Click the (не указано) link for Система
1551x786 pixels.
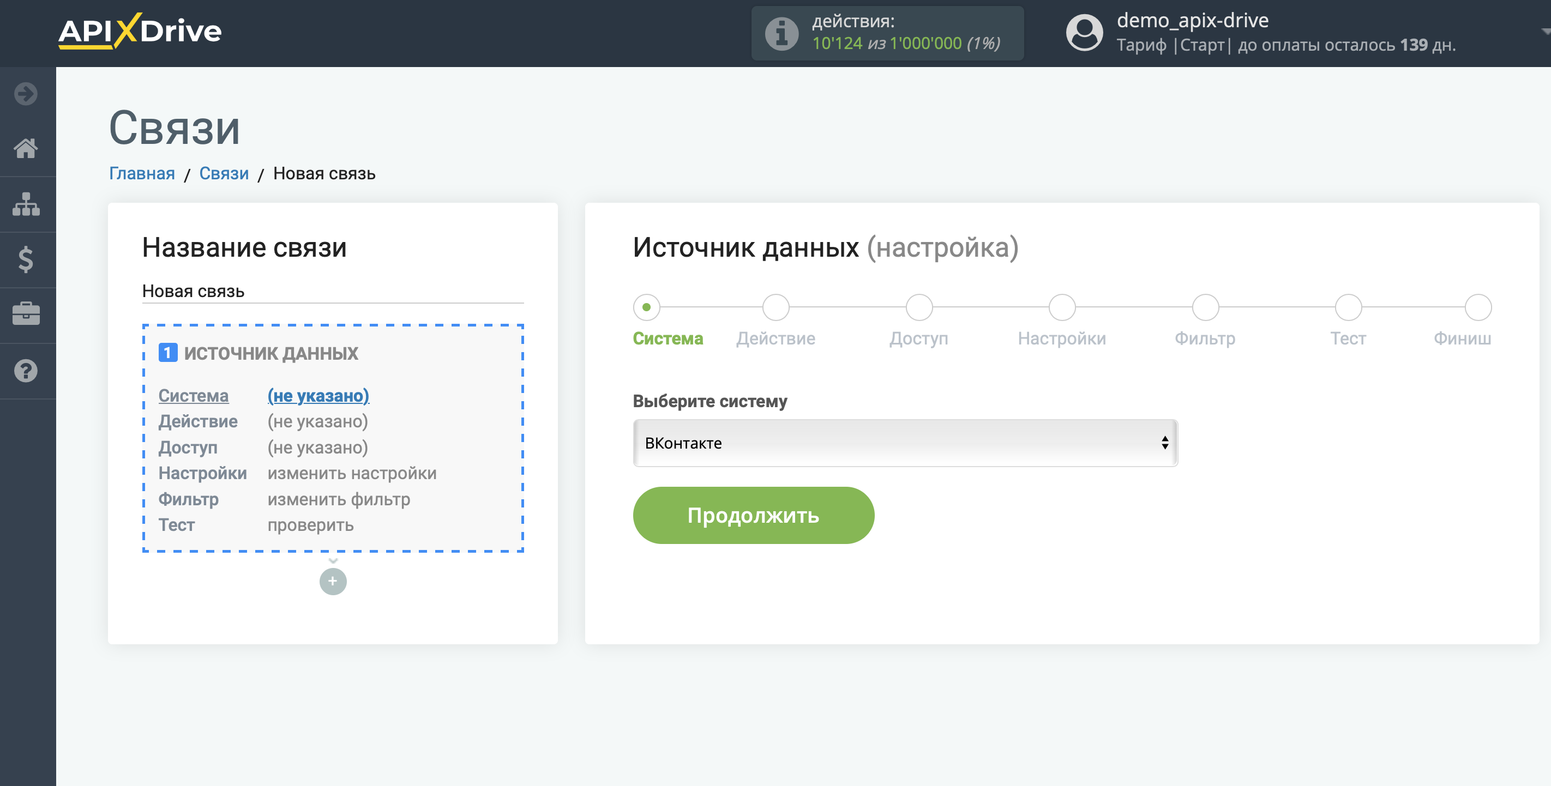318,396
